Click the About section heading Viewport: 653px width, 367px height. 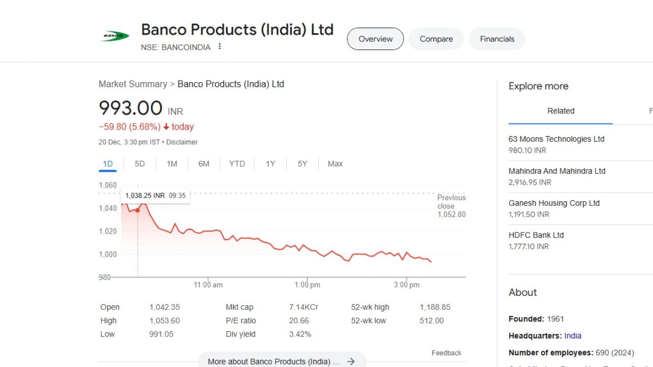tap(522, 293)
